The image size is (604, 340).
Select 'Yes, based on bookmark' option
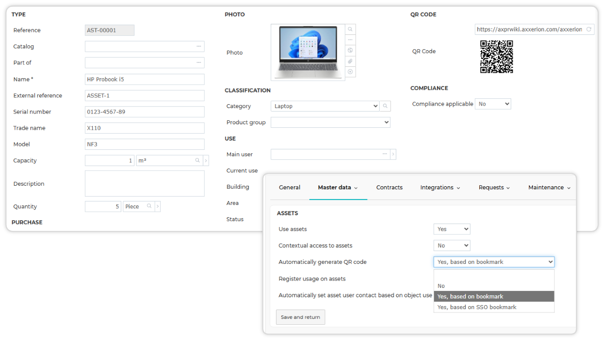494,296
